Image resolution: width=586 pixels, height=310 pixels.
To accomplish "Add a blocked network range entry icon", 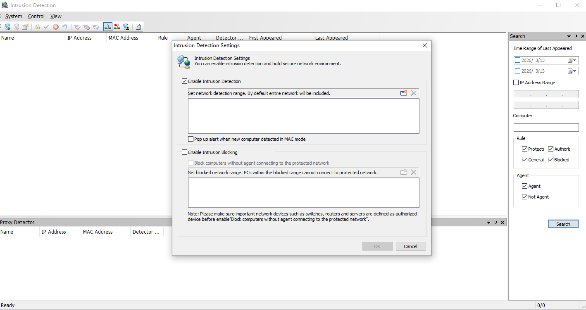I will (404, 172).
